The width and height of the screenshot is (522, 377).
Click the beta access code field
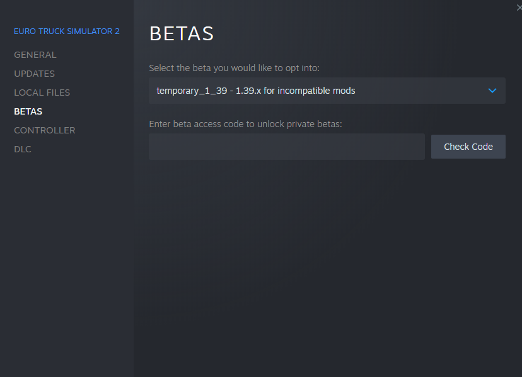pyautogui.click(x=287, y=147)
